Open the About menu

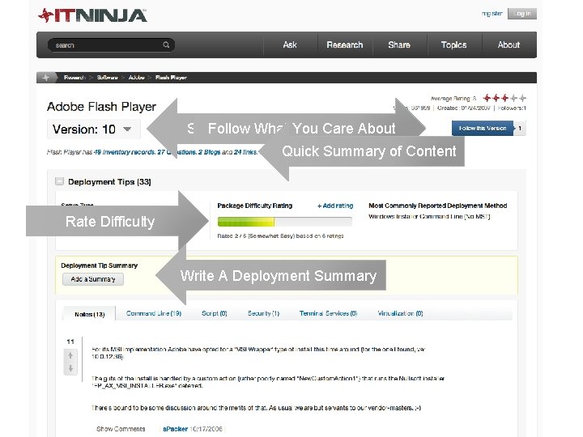coord(509,45)
